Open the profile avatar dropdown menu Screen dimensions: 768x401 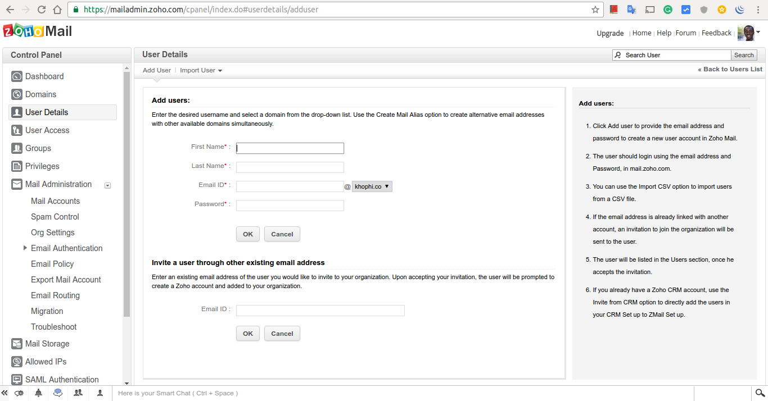(749, 33)
